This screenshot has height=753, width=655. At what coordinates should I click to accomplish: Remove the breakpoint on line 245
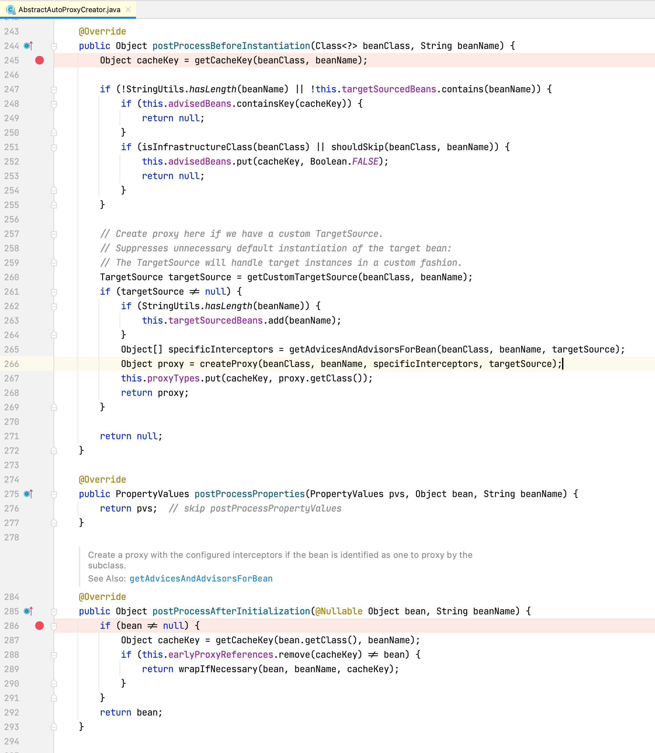click(x=39, y=60)
